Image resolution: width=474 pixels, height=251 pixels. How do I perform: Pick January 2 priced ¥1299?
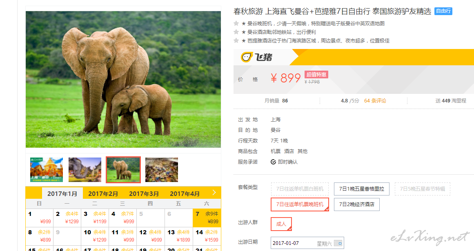(x=67, y=218)
